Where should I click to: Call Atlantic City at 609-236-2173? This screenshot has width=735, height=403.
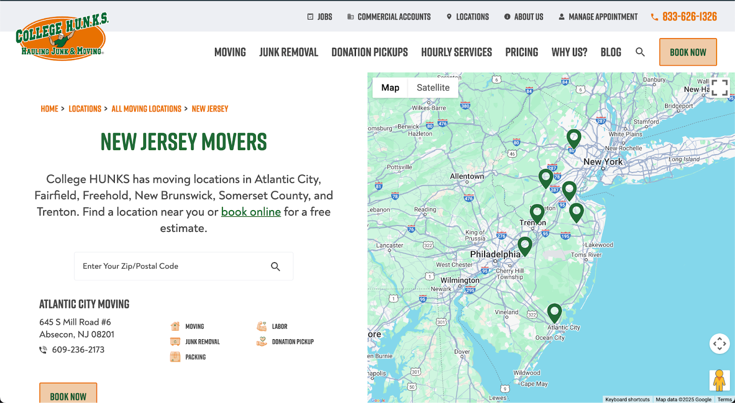pyautogui.click(x=78, y=350)
